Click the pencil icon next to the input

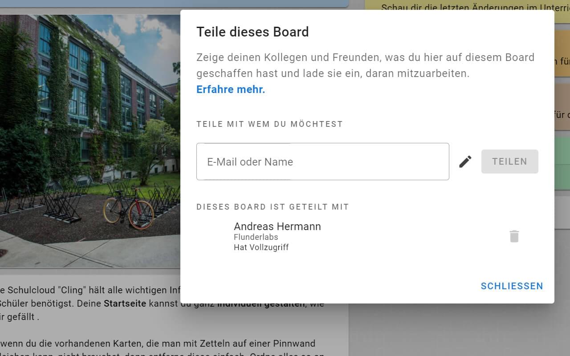coord(465,162)
